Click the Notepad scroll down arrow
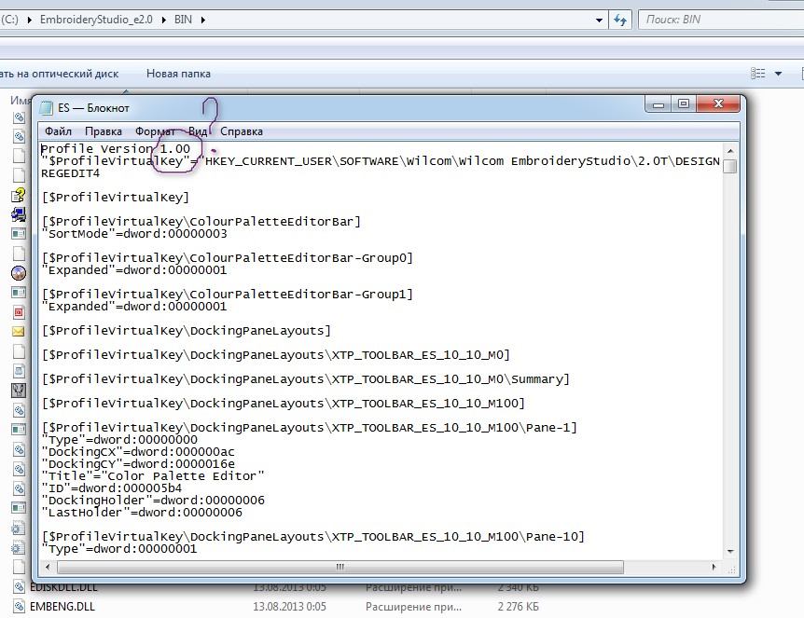The image size is (804, 618). [730, 552]
